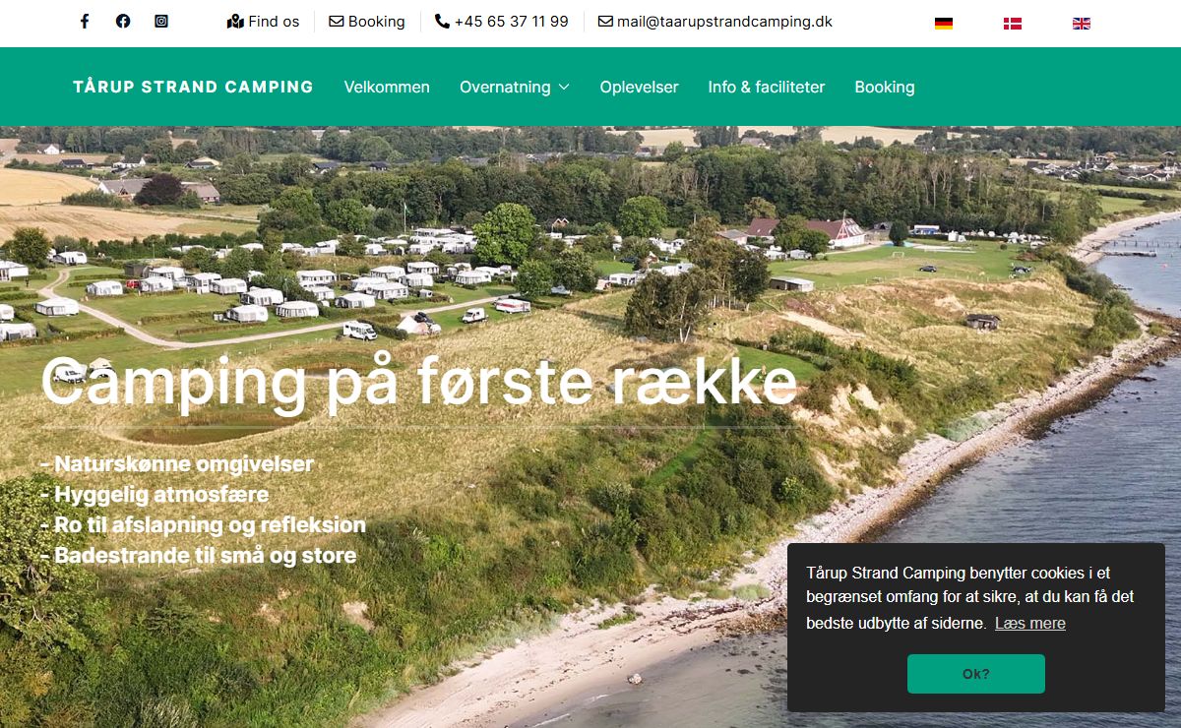Click the phone icon by +45 65 37 11 99

click(442, 21)
